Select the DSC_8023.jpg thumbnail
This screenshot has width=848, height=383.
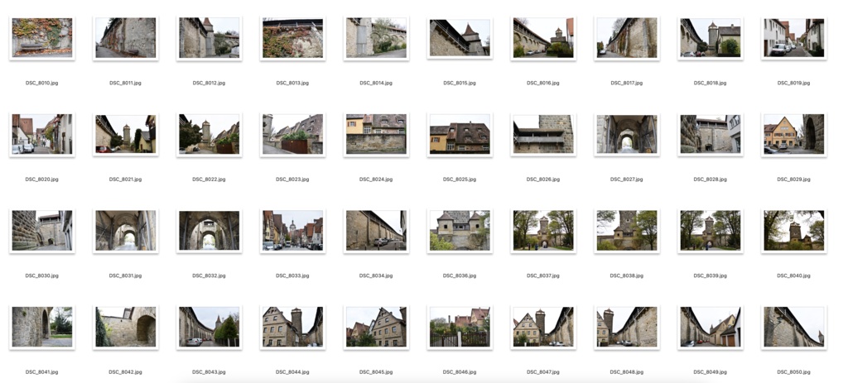pyautogui.click(x=292, y=134)
